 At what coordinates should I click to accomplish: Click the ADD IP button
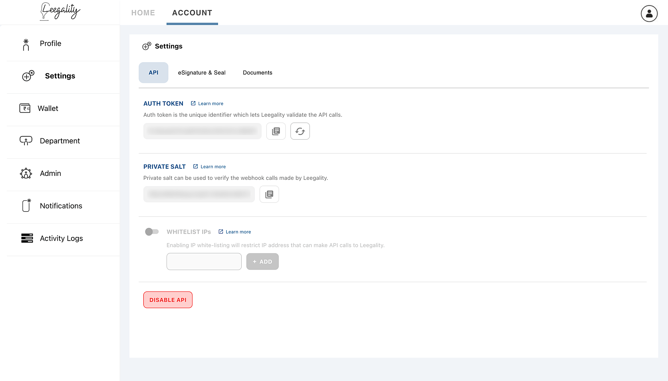262,262
